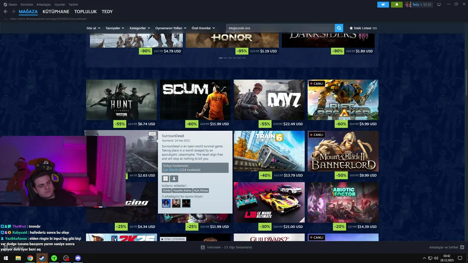Go forward with the right arrow

coord(13,12)
